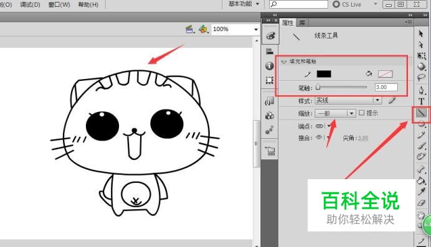Click the 尖角 miter value 3.00
This screenshot has height=247, width=431.
(363, 138)
